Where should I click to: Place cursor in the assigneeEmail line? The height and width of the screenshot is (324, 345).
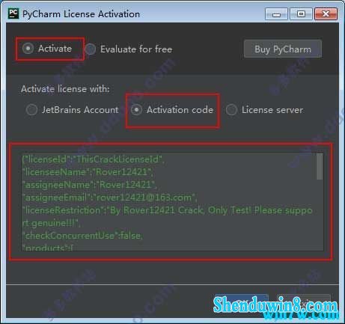pyautogui.click(x=109, y=198)
